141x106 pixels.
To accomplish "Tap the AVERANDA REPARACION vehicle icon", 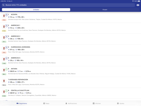I will pos(4,81).
